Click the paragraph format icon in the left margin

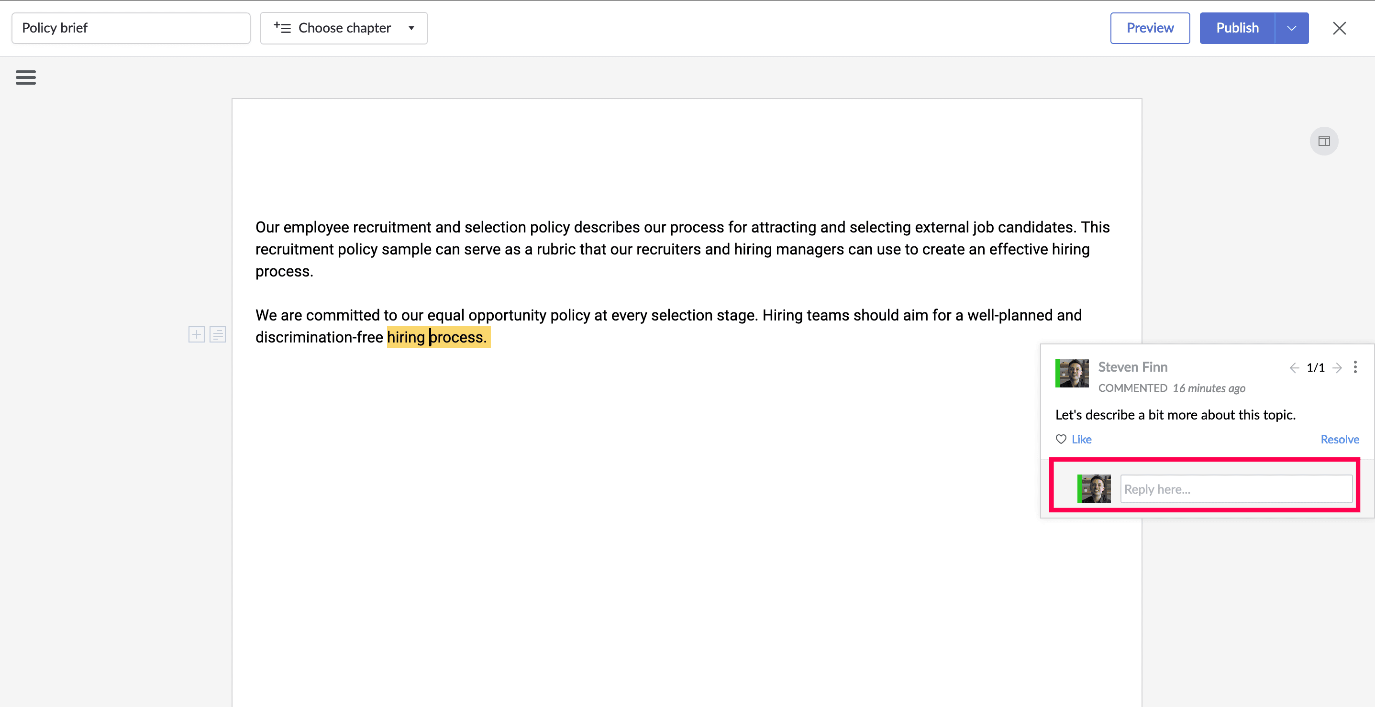coord(218,334)
